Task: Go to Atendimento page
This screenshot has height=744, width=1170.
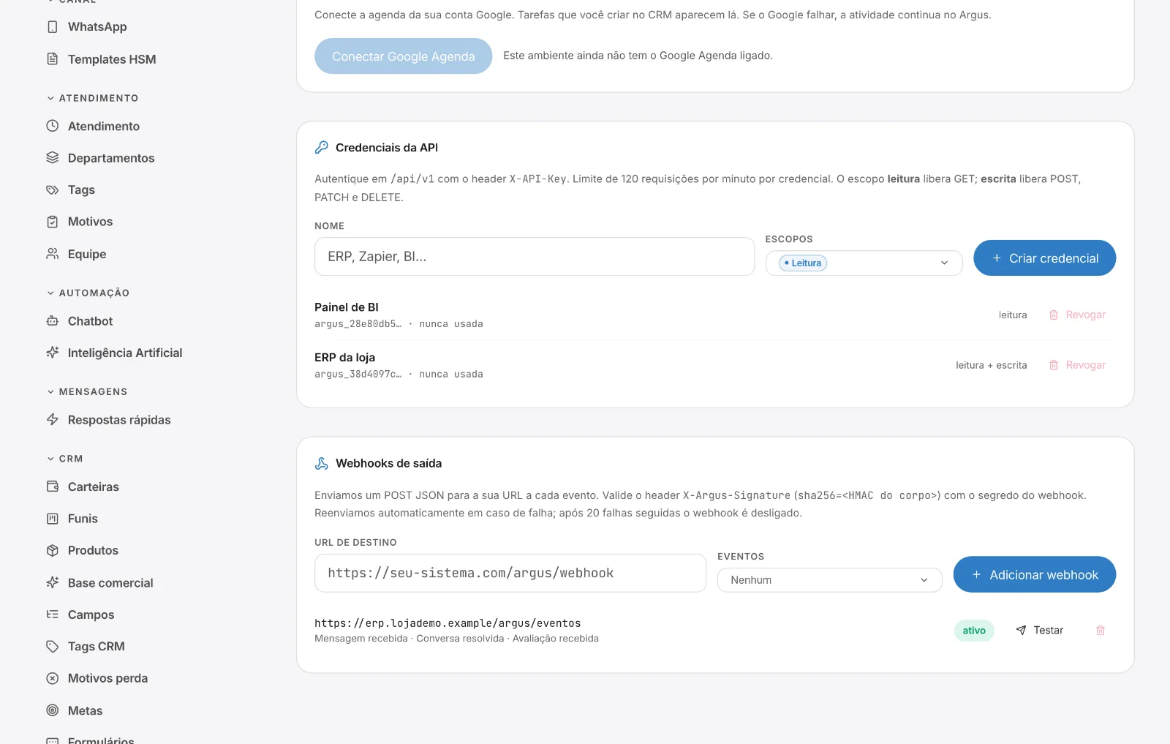Action: pos(104,126)
